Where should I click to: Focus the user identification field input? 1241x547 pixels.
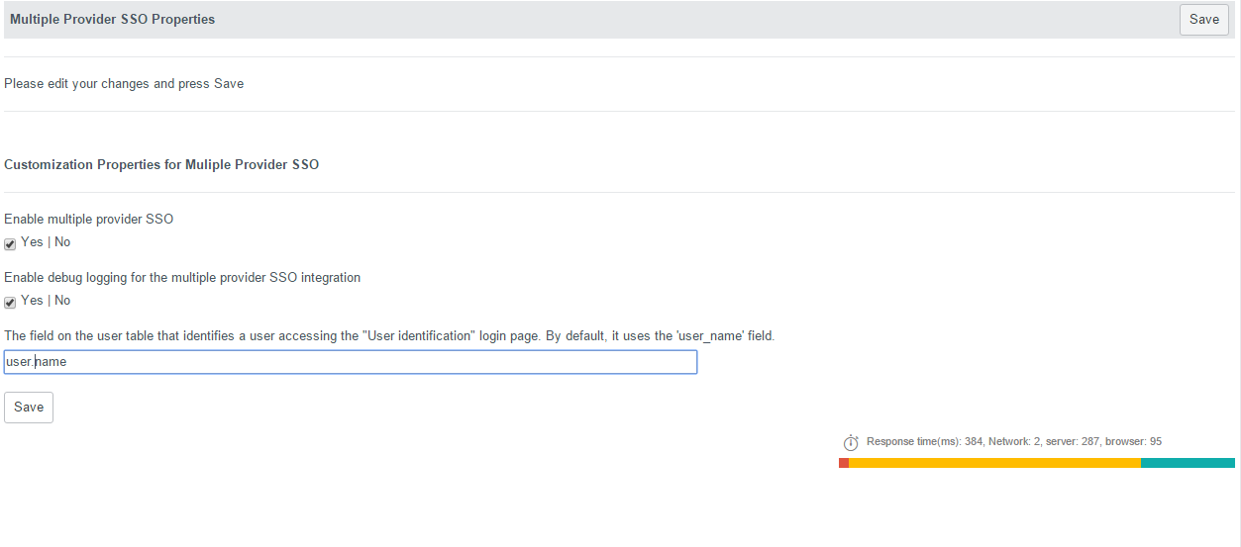click(x=351, y=362)
